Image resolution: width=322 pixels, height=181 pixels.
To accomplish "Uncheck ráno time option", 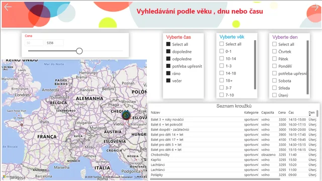I will tap(168, 73).
